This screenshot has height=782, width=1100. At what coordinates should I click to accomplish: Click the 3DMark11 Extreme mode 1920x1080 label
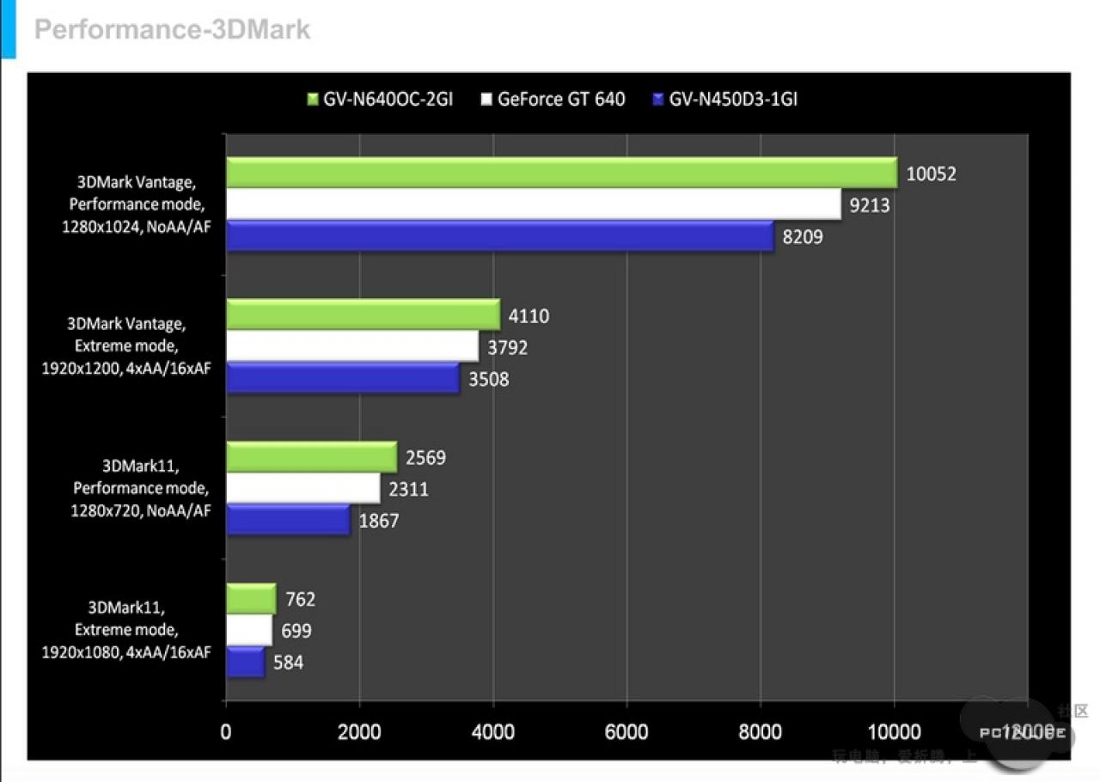(x=126, y=630)
